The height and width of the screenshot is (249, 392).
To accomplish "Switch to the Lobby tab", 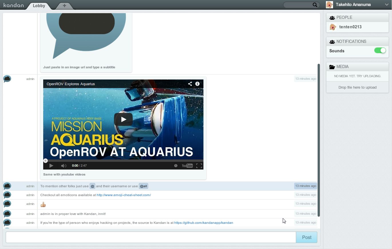I will pyautogui.click(x=39, y=6).
